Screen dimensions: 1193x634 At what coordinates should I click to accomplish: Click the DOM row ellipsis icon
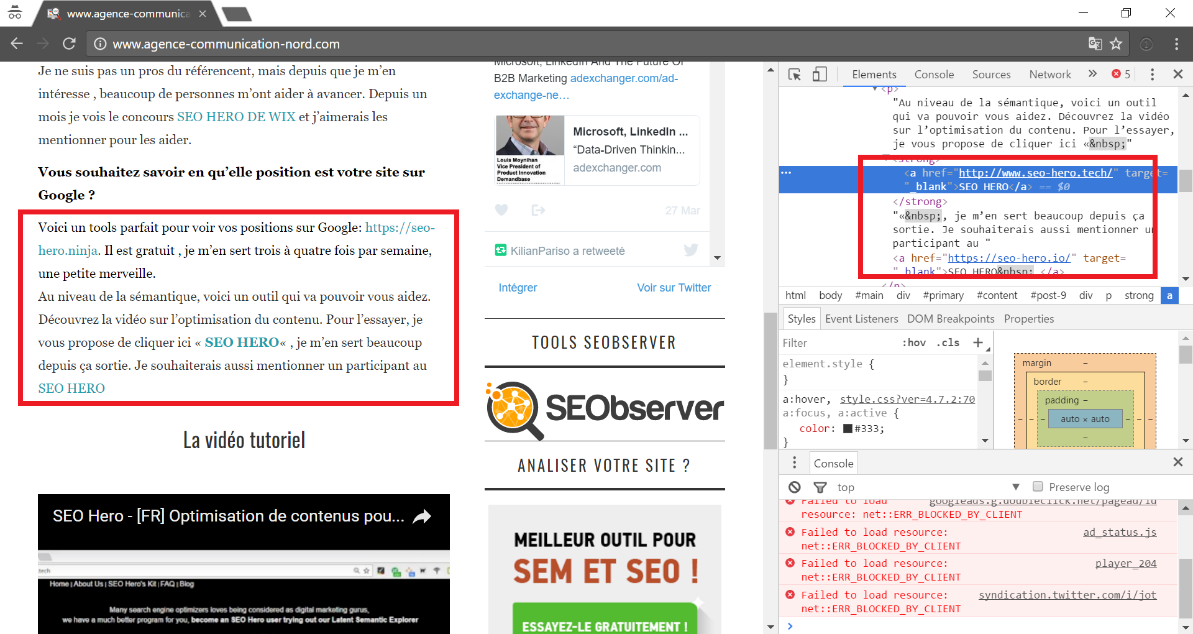click(x=786, y=173)
